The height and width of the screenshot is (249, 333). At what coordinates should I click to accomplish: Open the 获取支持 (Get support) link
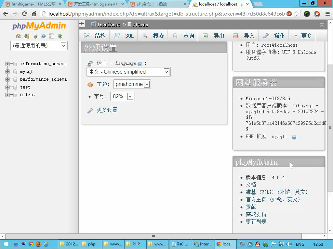[x=256, y=214]
